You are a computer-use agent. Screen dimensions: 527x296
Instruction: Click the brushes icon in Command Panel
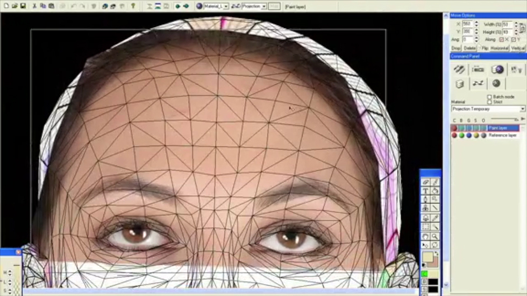coord(459,69)
